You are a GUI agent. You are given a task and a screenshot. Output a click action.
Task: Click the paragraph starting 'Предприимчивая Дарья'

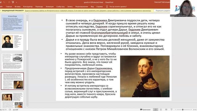(90, 75)
